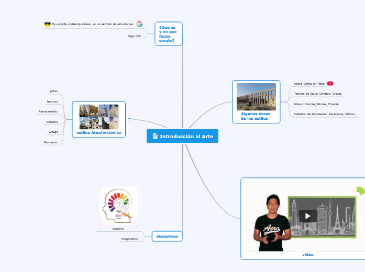Click the Catedral de Zacatecas item

(x=325, y=114)
